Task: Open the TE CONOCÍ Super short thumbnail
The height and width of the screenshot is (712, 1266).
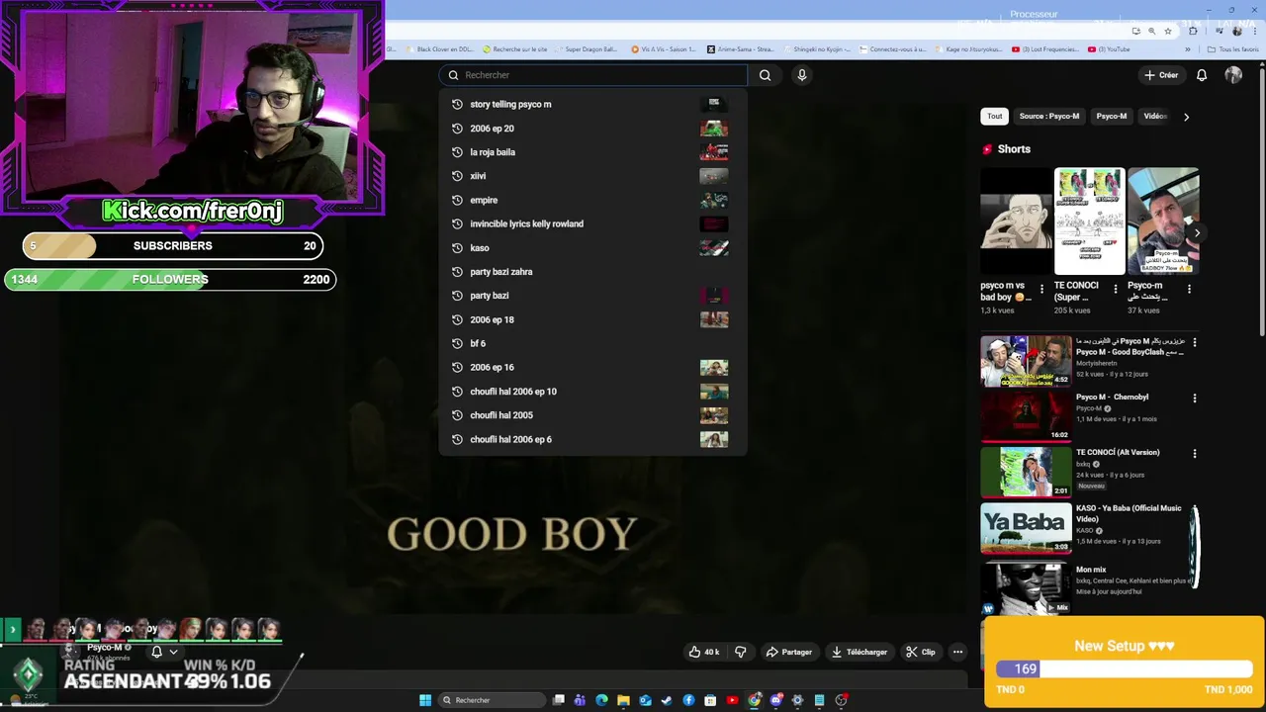Action: 1089,221
